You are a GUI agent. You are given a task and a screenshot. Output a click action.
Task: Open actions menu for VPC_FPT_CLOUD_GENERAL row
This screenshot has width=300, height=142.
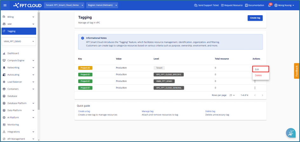point(255,88)
